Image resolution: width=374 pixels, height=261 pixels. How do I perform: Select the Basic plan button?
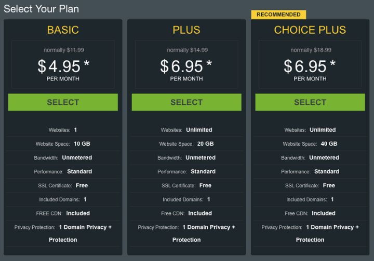pos(63,102)
